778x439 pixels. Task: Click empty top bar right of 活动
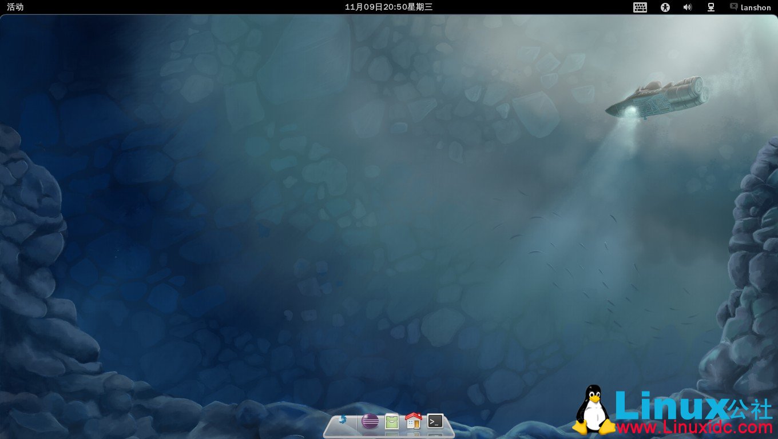[172, 7]
